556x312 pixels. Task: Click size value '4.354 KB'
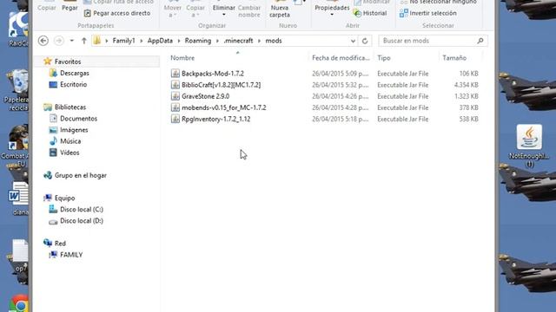(x=466, y=85)
